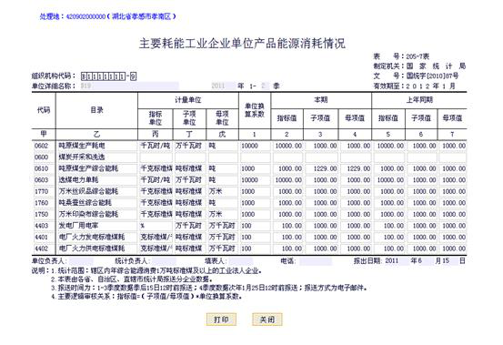Click the 填表人 input field
503x345 pixels.
click(x=241, y=261)
